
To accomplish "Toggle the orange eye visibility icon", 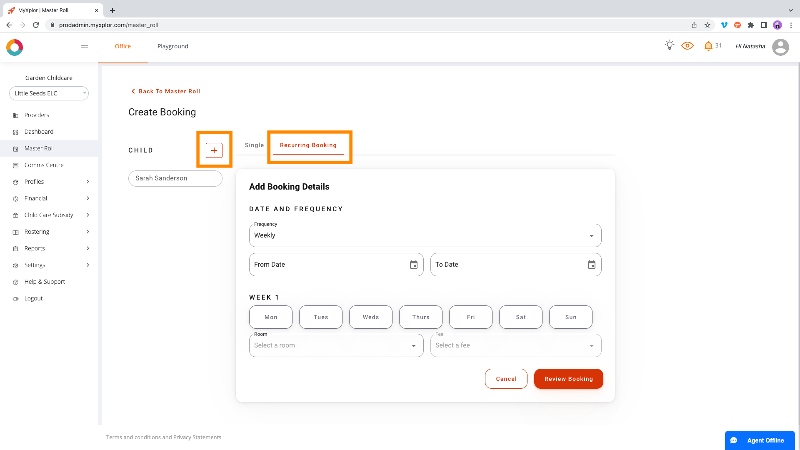I will tap(687, 46).
